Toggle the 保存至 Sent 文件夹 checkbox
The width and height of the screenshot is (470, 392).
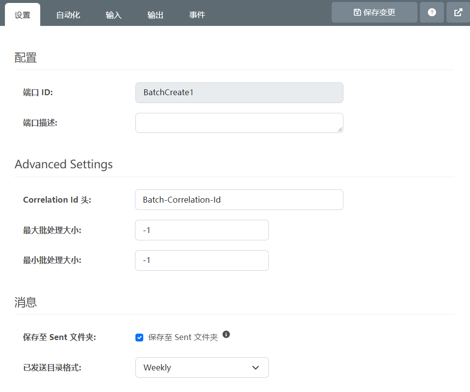139,338
